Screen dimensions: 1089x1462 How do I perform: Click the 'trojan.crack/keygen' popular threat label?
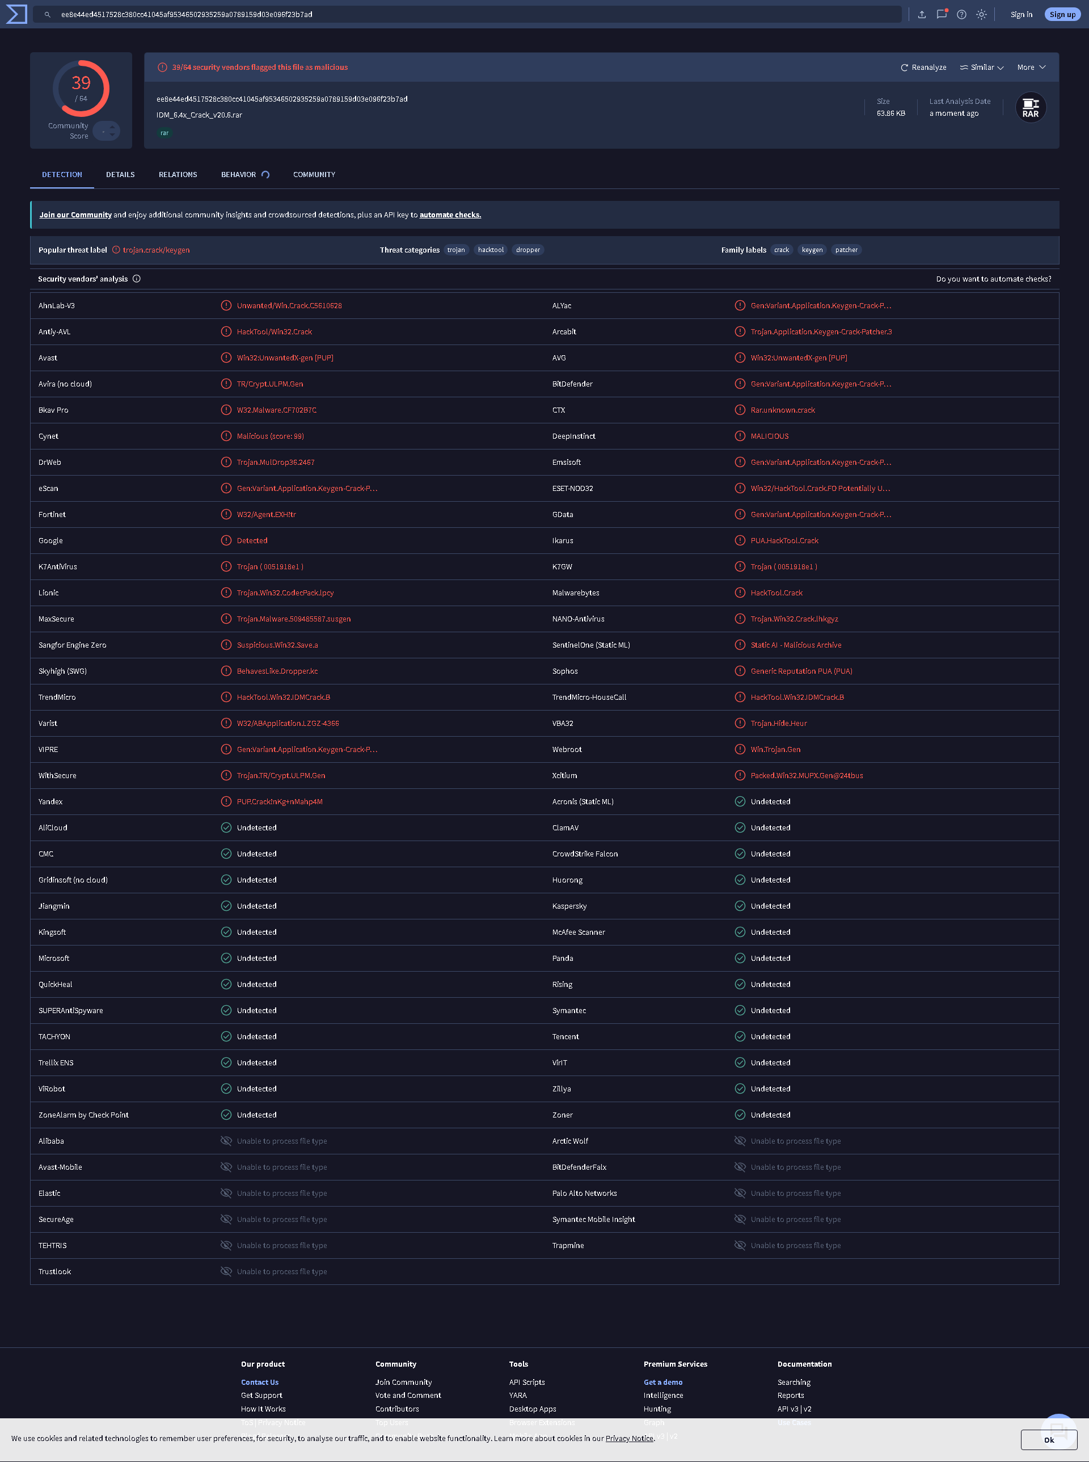(x=156, y=250)
